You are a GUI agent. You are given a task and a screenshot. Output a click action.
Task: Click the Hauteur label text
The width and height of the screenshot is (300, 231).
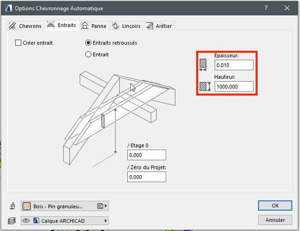click(x=225, y=77)
